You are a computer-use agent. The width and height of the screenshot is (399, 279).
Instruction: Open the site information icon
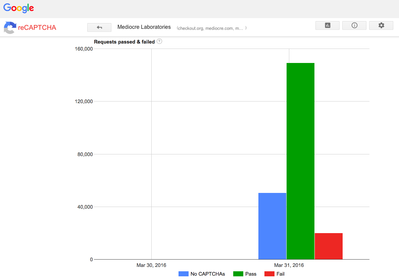point(354,25)
